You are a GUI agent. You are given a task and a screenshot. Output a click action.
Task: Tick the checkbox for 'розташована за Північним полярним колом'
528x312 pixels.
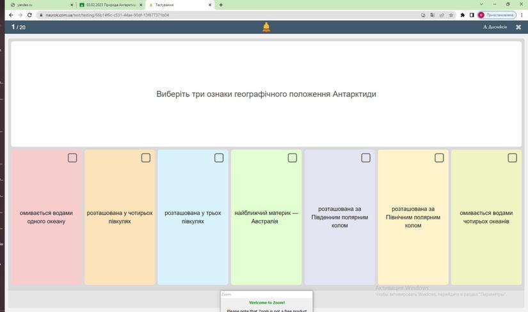[x=439, y=158]
